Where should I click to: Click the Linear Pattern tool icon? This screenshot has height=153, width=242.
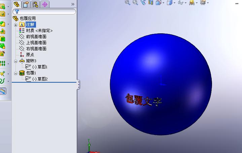(3, 64)
